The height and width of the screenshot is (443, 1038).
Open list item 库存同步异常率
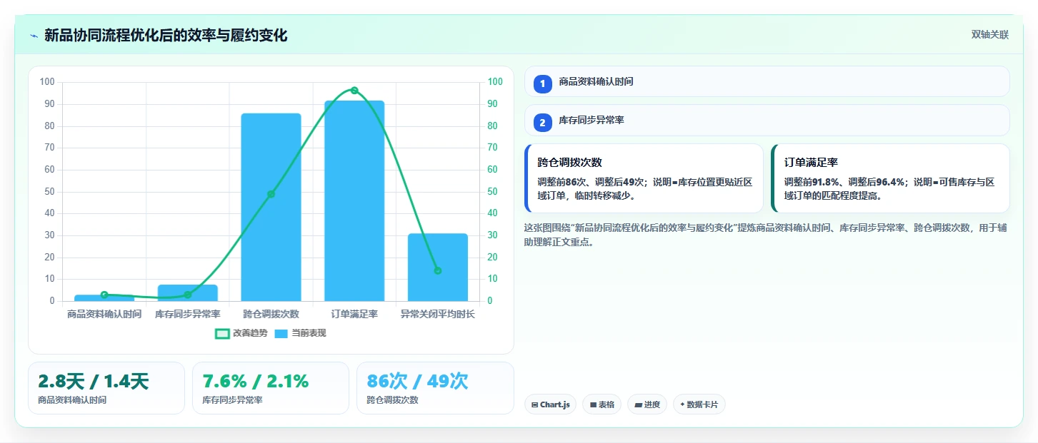pos(767,120)
